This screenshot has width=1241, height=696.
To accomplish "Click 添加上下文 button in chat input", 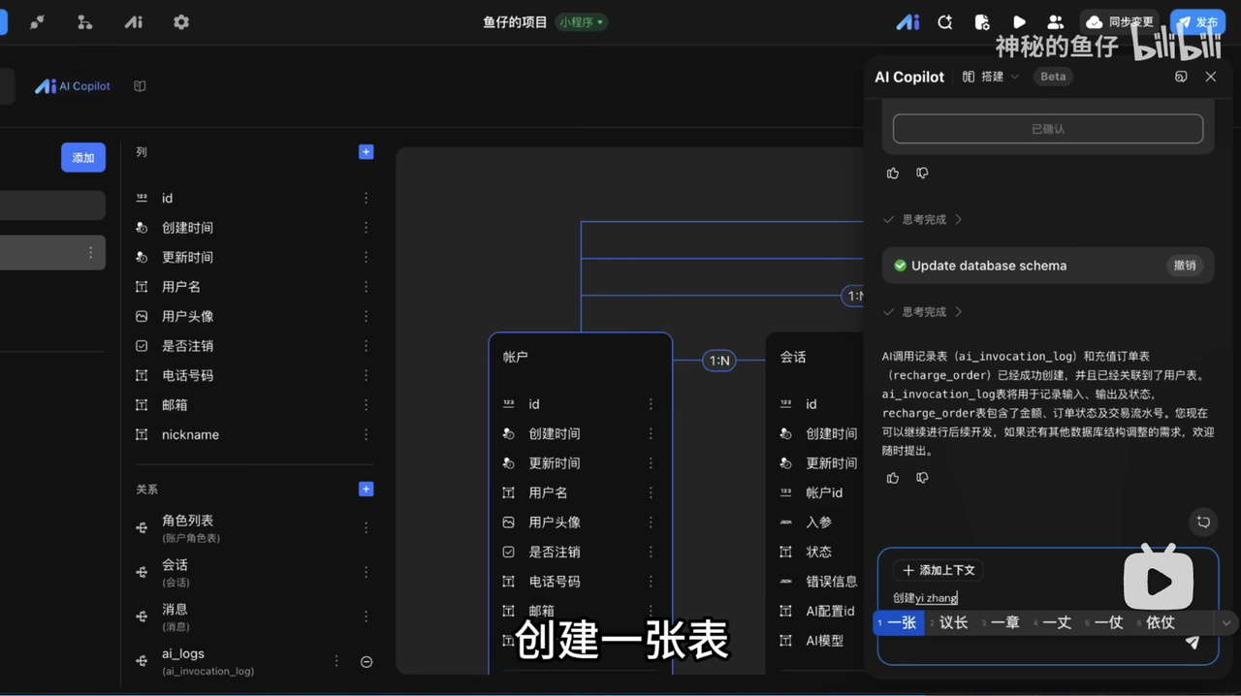I will pyautogui.click(x=939, y=570).
